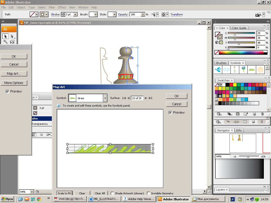Click the Clear All button
Viewport: 271px width, 203px height.
(100, 193)
